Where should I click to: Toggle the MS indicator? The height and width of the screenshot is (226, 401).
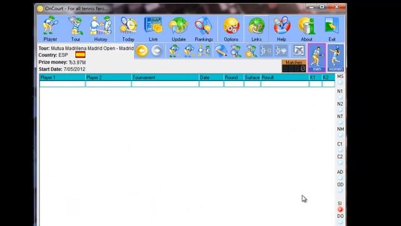tap(340, 82)
